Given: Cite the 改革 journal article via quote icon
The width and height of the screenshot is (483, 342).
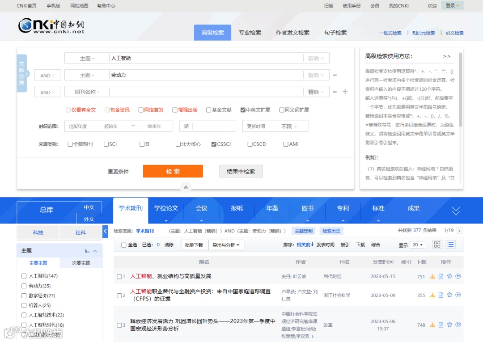Looking at the screenshot, I should pyautogui.click(x=458, y=325).
